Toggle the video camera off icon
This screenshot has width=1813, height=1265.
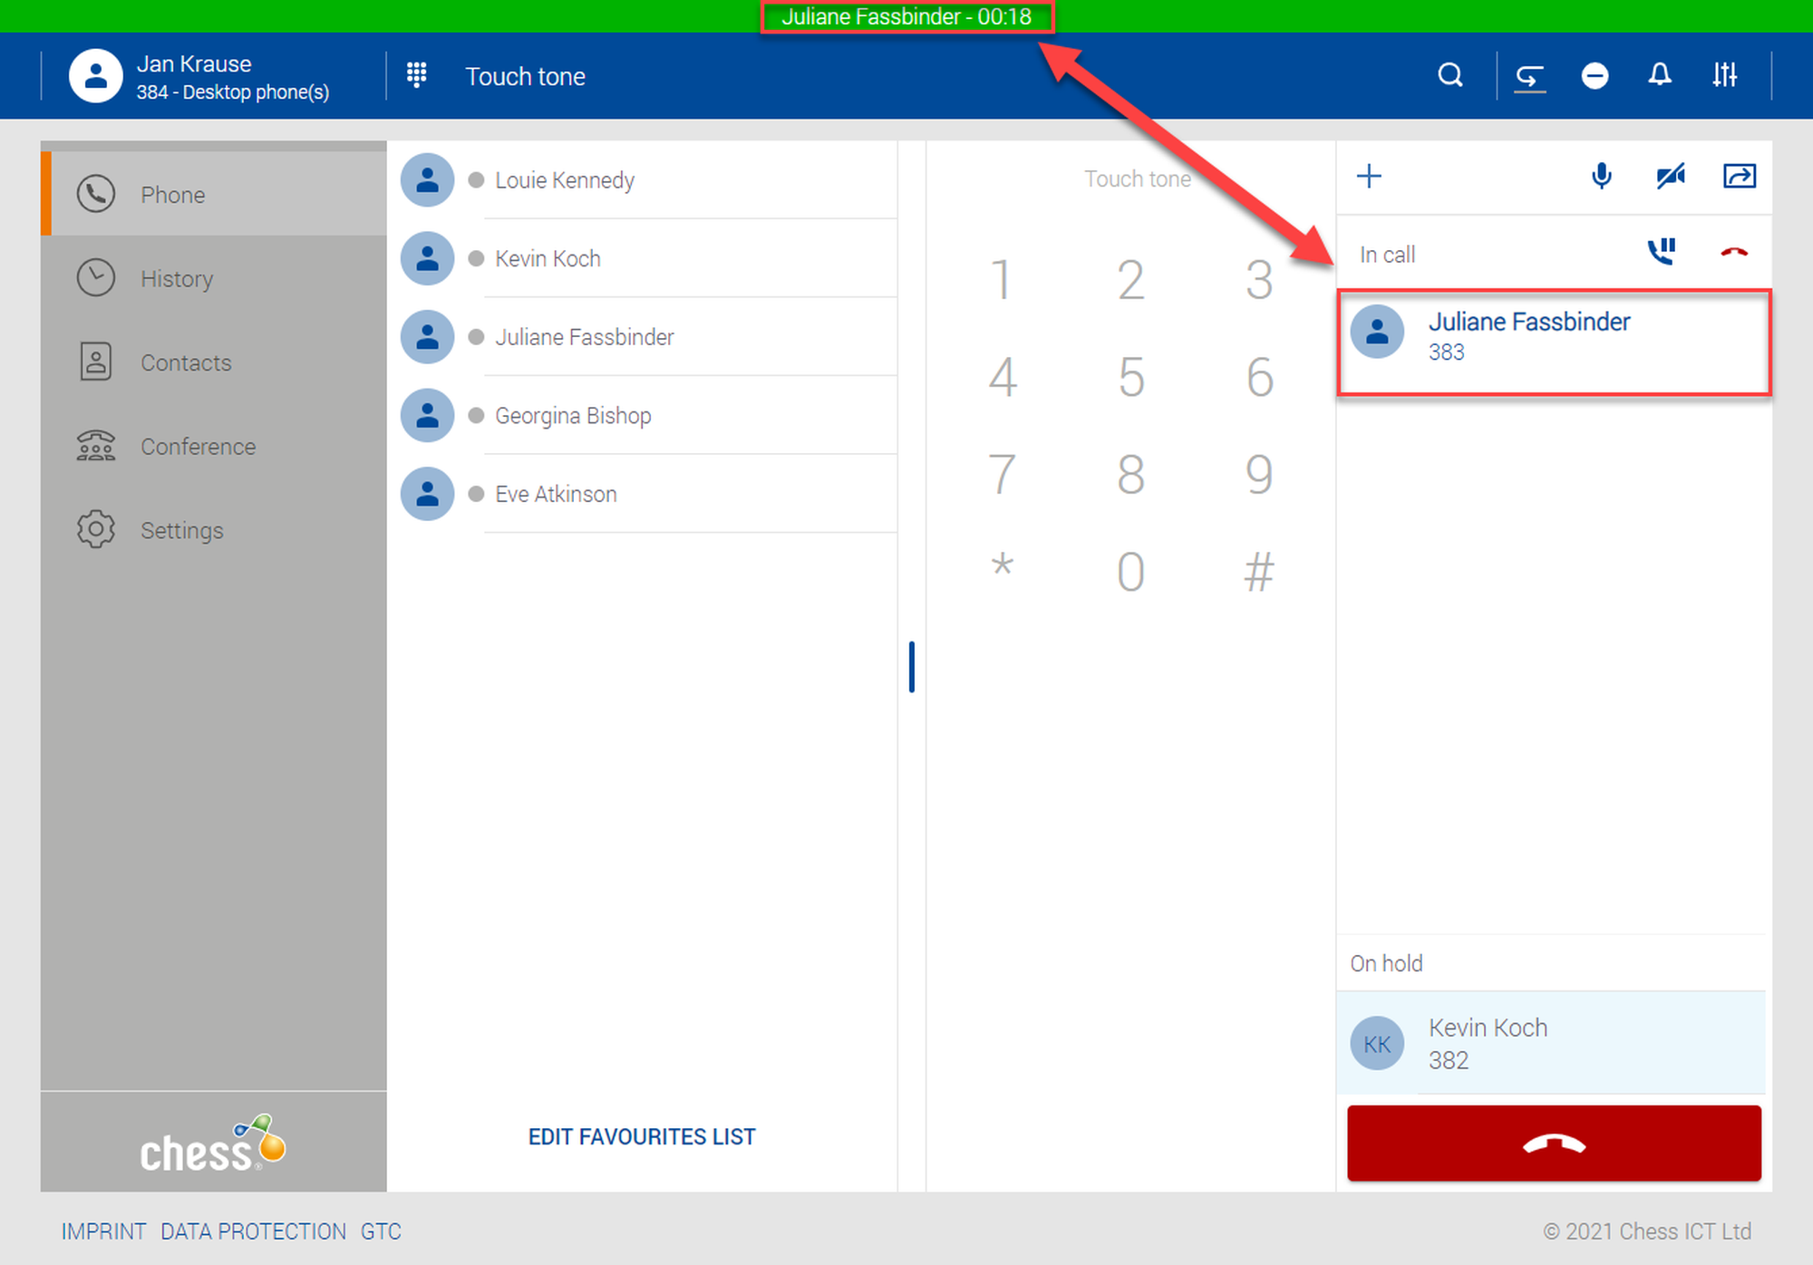tap(1670, 176)
